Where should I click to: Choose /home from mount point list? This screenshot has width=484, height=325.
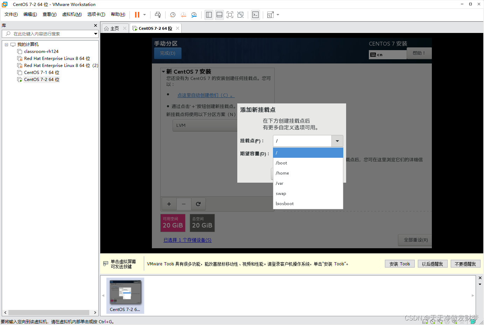click(x=308, y=173)
